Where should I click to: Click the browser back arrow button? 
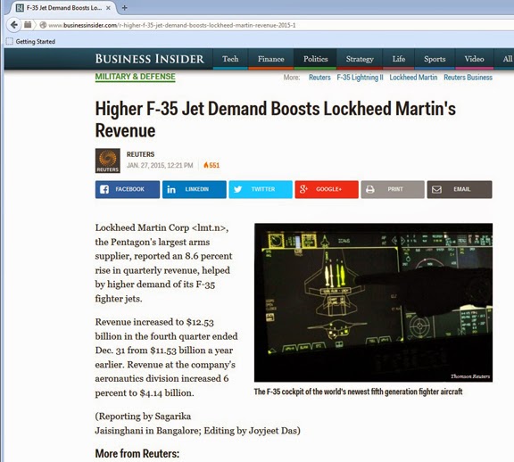(x=13, y=25)
